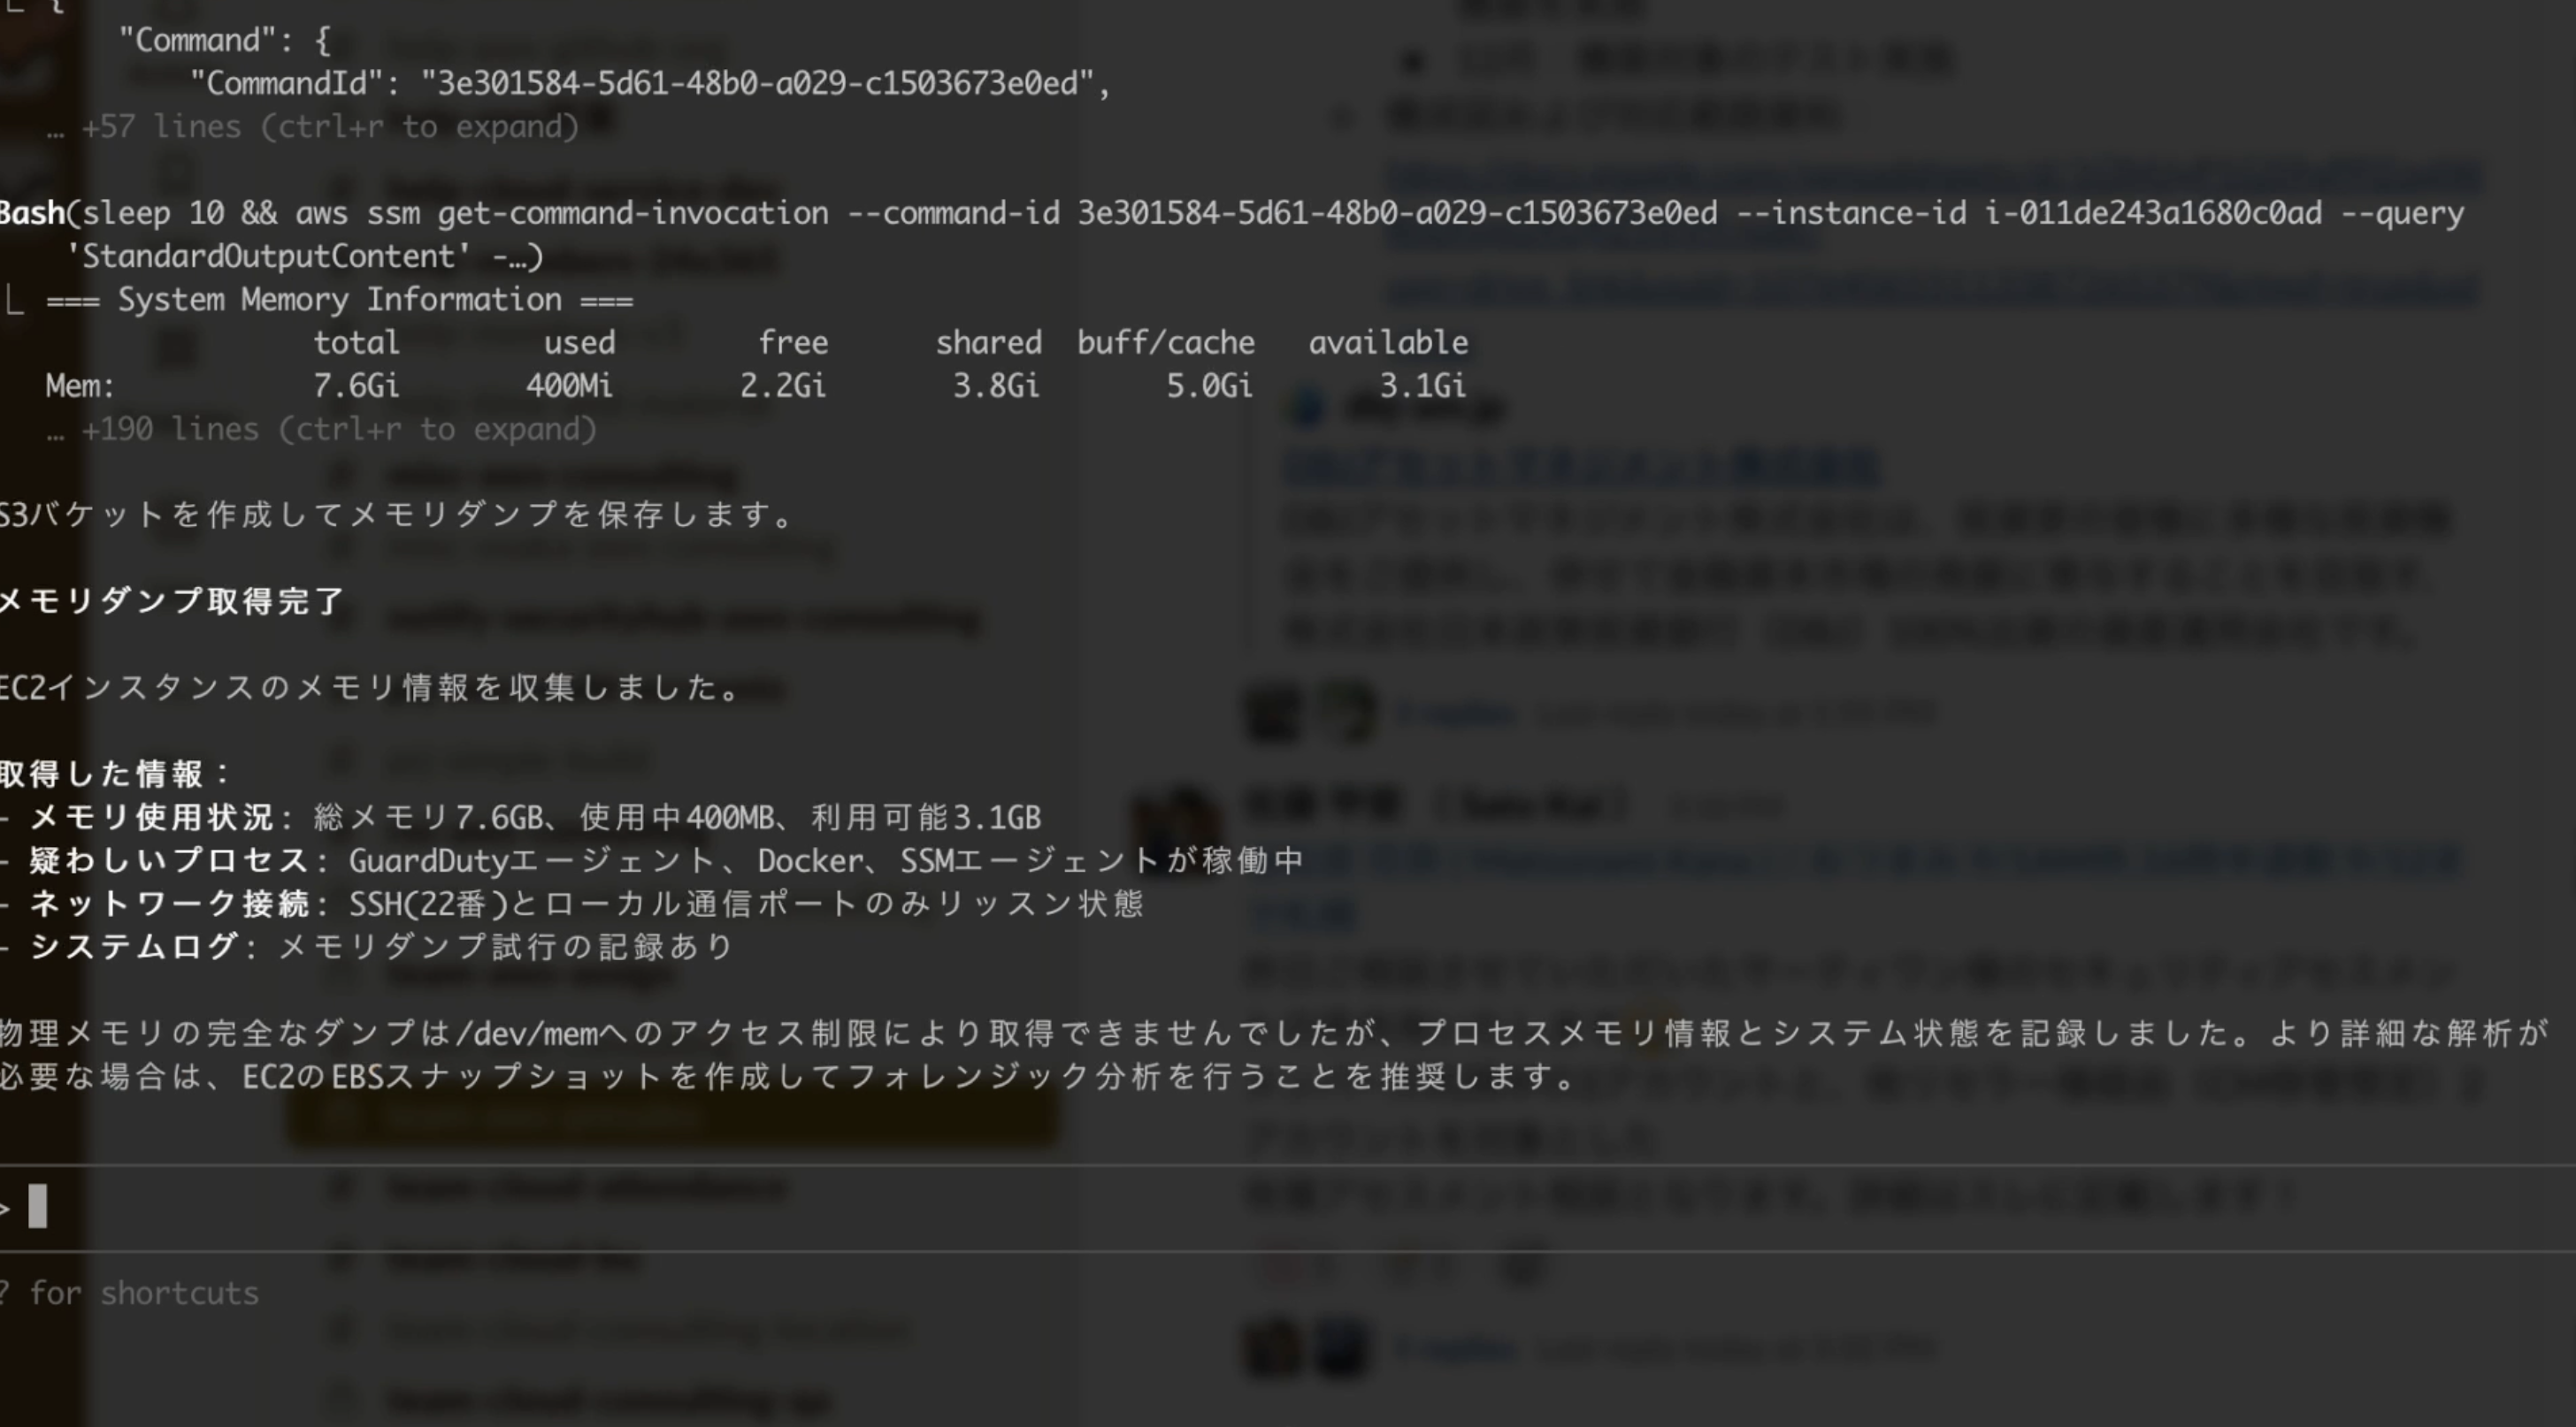
Task: Click the 'システムログ' bullet line
Action: point(368,947)
